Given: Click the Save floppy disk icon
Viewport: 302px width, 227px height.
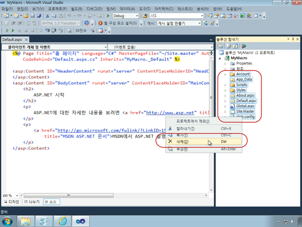Looking at the screenshot, I should click(x=32, y=16).
